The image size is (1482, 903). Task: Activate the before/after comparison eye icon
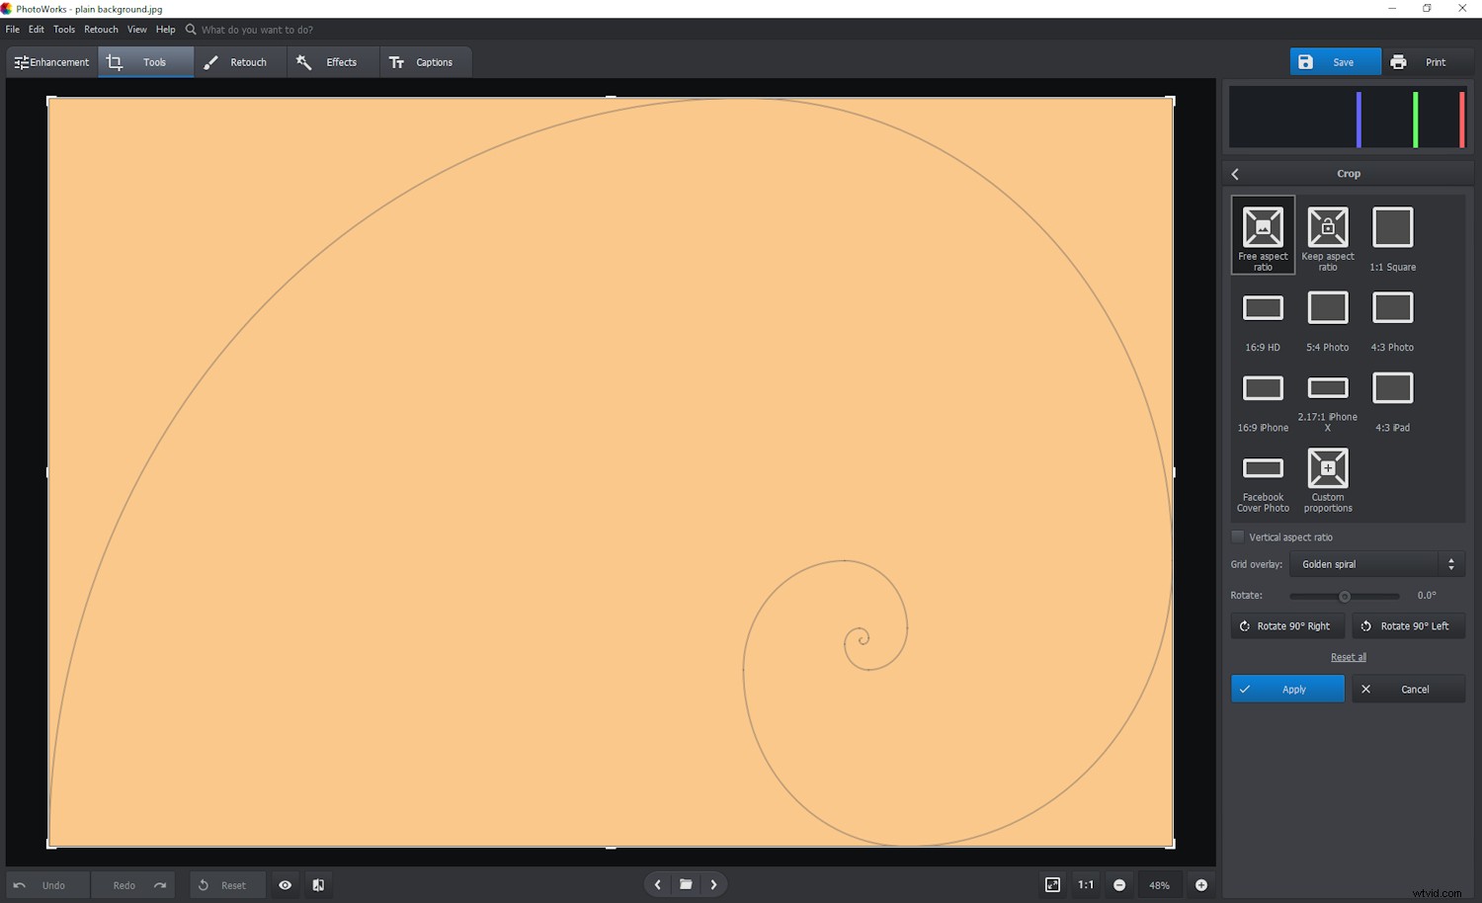pos(285,884)
